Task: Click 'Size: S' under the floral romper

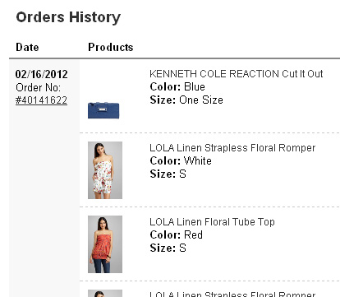Action: tap(168, 174)
